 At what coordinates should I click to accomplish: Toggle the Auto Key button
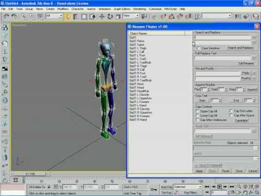point(166,187)
